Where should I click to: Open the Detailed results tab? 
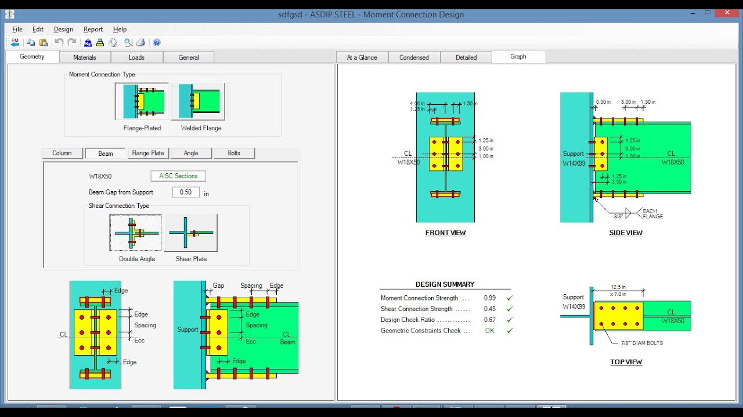click(x=466, y=57)
